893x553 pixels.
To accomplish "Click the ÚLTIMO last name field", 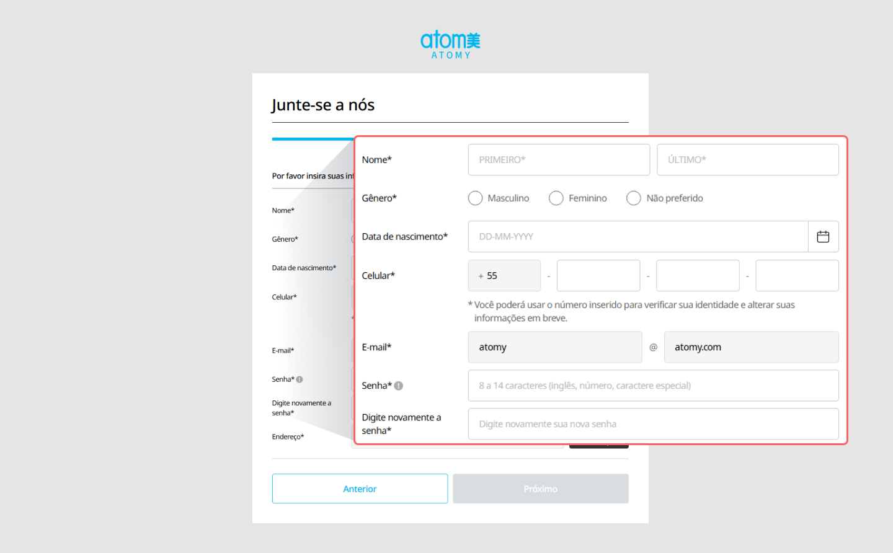I will click(x=747, y=160).
